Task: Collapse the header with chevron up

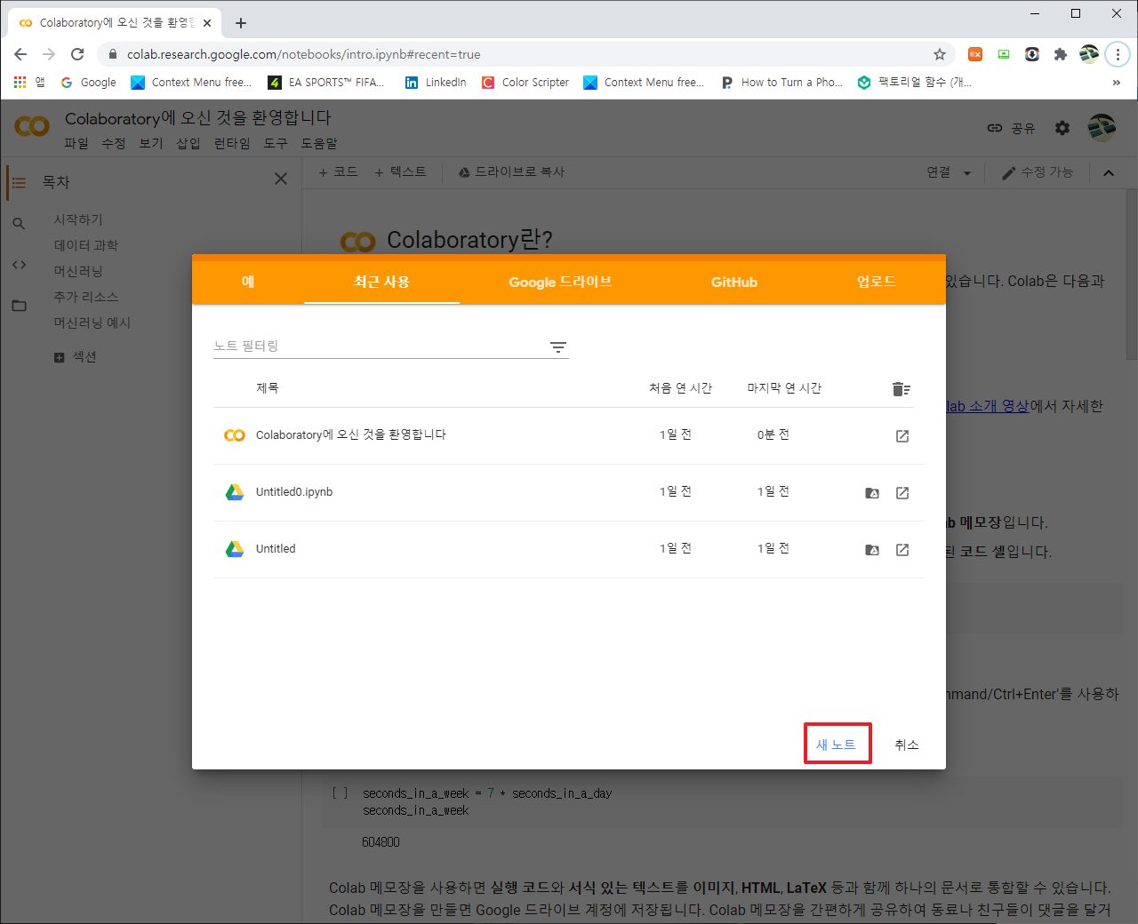Action: click(1109, 173)
